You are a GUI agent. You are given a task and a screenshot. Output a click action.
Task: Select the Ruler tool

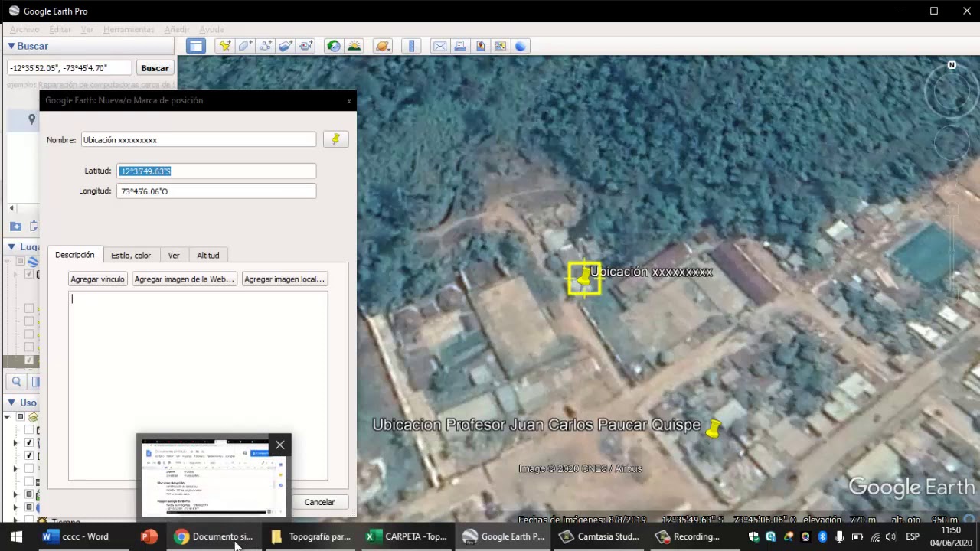coord(411,46)
